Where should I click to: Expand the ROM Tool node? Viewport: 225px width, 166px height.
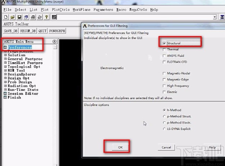point(5,70)
